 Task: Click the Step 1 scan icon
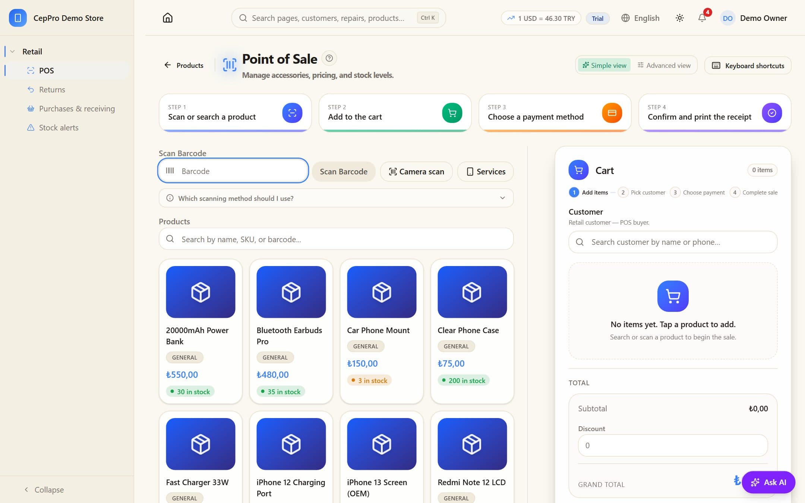click(x=292, y=113)
